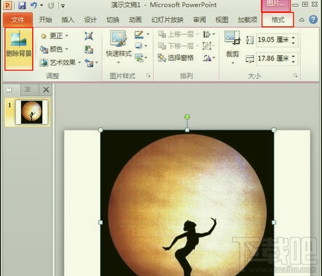Click the picture width icon beside 17.86
The image size is (322, 276).
point(250,58)
